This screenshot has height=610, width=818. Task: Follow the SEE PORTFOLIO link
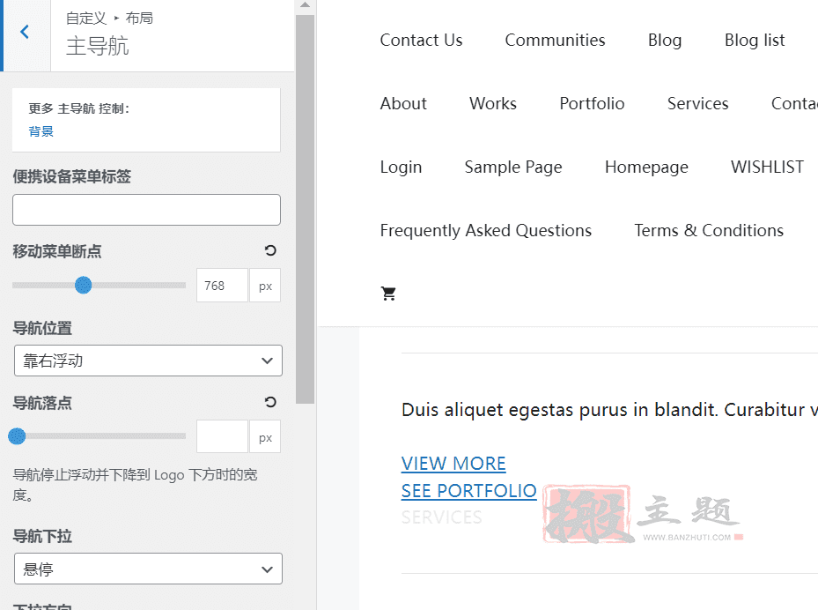coord(468,491)
